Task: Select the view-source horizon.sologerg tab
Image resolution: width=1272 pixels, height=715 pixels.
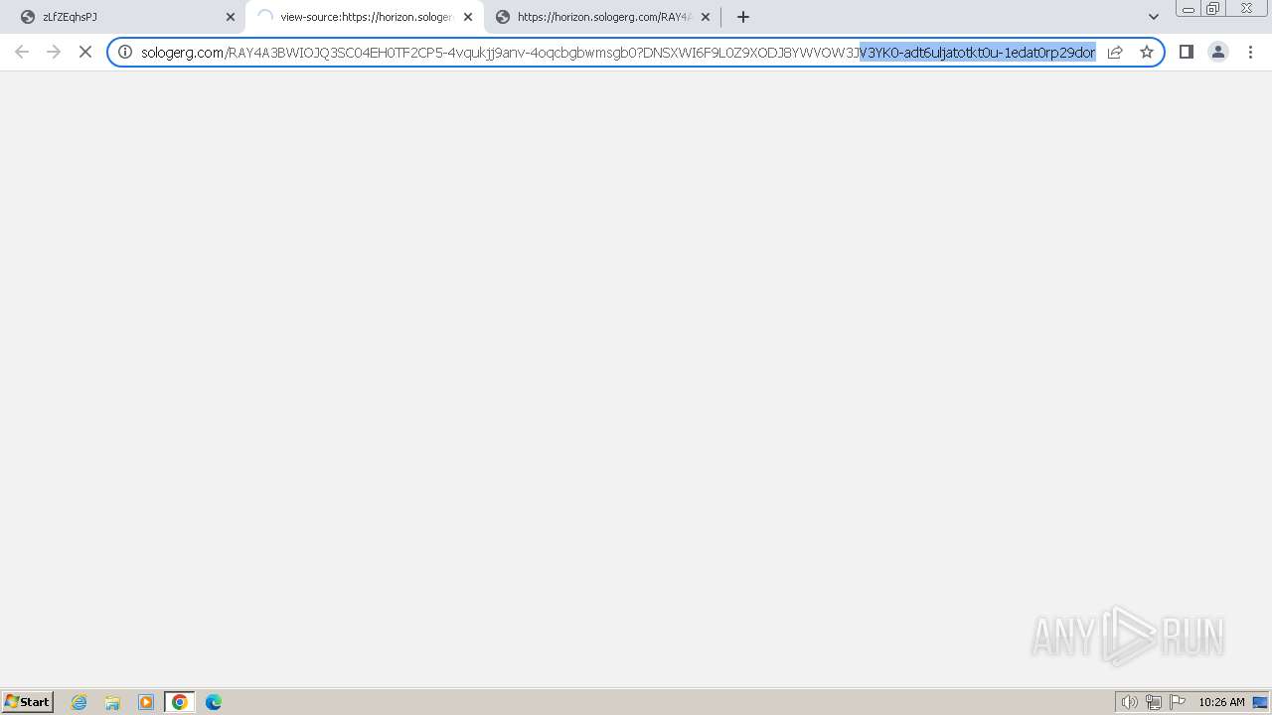Action: [x=364, y=17]
